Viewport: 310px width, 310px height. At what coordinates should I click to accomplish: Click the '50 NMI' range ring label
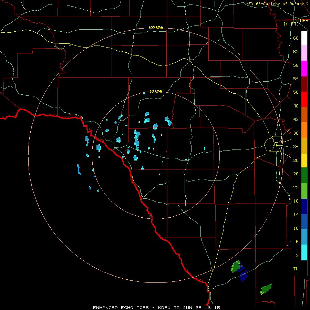pyautogui.click(x=156, y=91)
